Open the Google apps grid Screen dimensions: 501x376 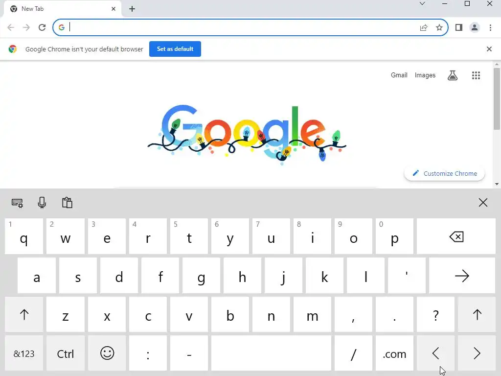coord(476,75)
